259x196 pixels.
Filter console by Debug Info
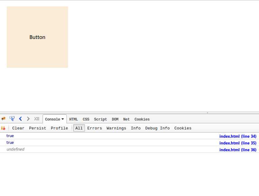click(158, 128)
